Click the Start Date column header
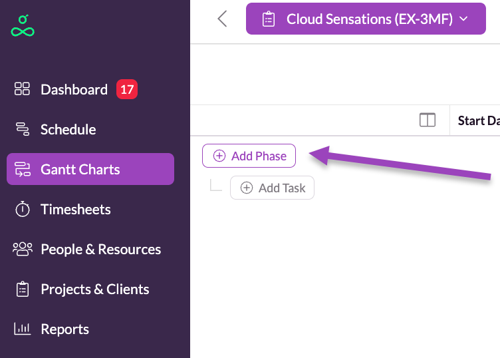The width and height of the screenshot is (500, 358). [x=479, y=120]
